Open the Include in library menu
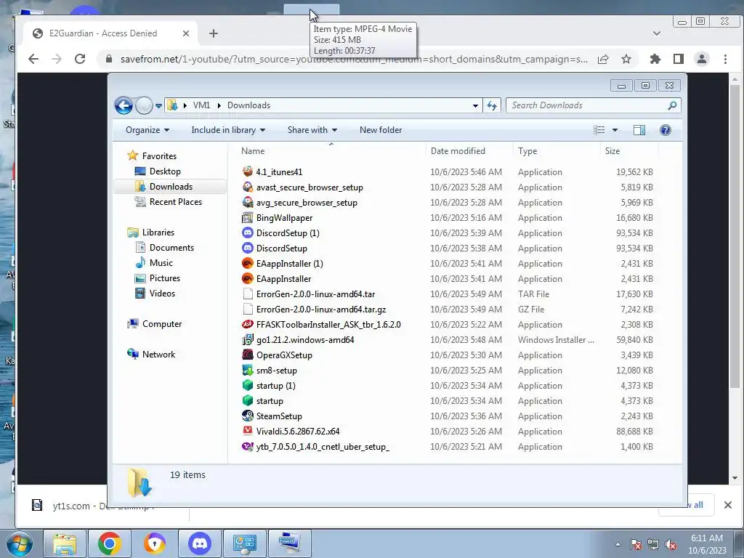Screen dimensions: 744x558 (227, 130)
